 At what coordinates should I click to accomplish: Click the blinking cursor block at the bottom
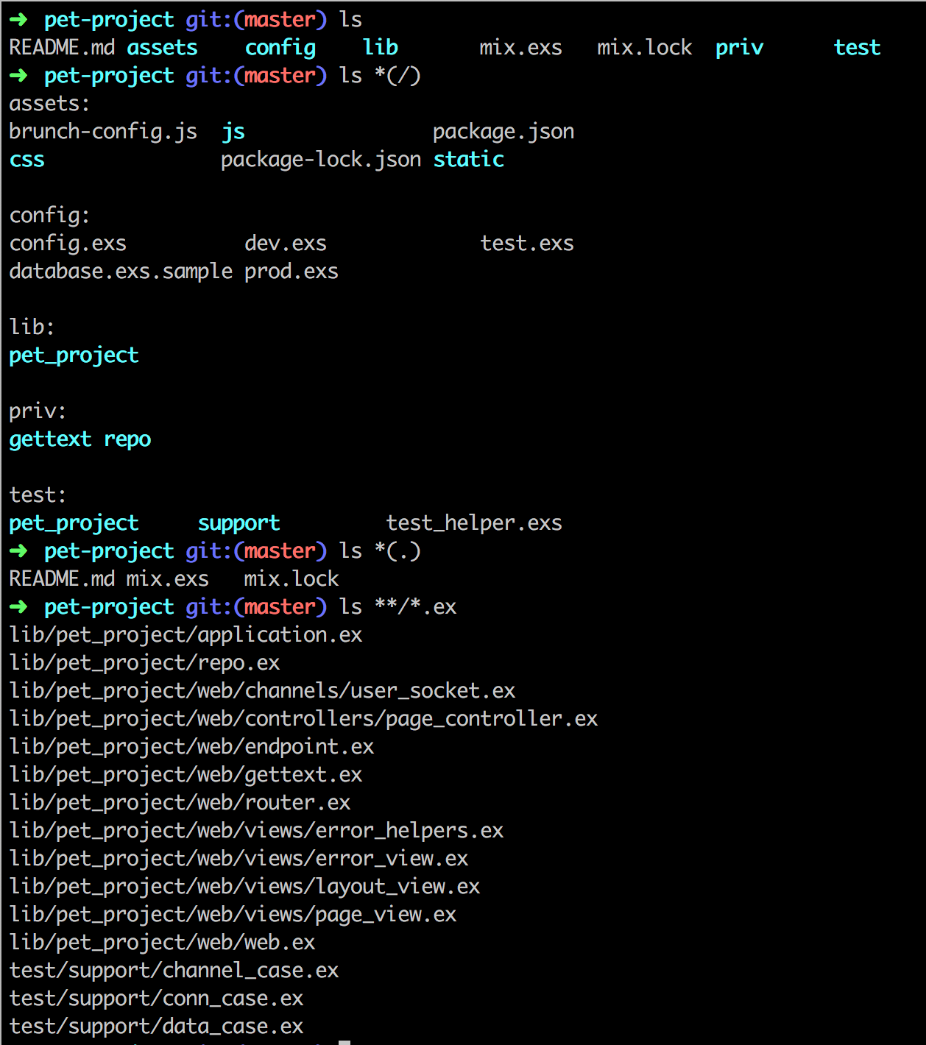(343, 1042)
